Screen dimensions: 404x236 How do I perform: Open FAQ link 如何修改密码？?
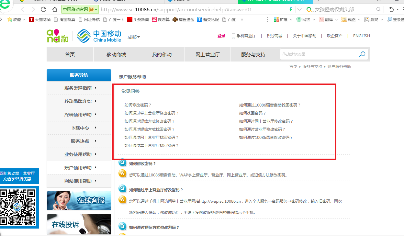(138, 105)
